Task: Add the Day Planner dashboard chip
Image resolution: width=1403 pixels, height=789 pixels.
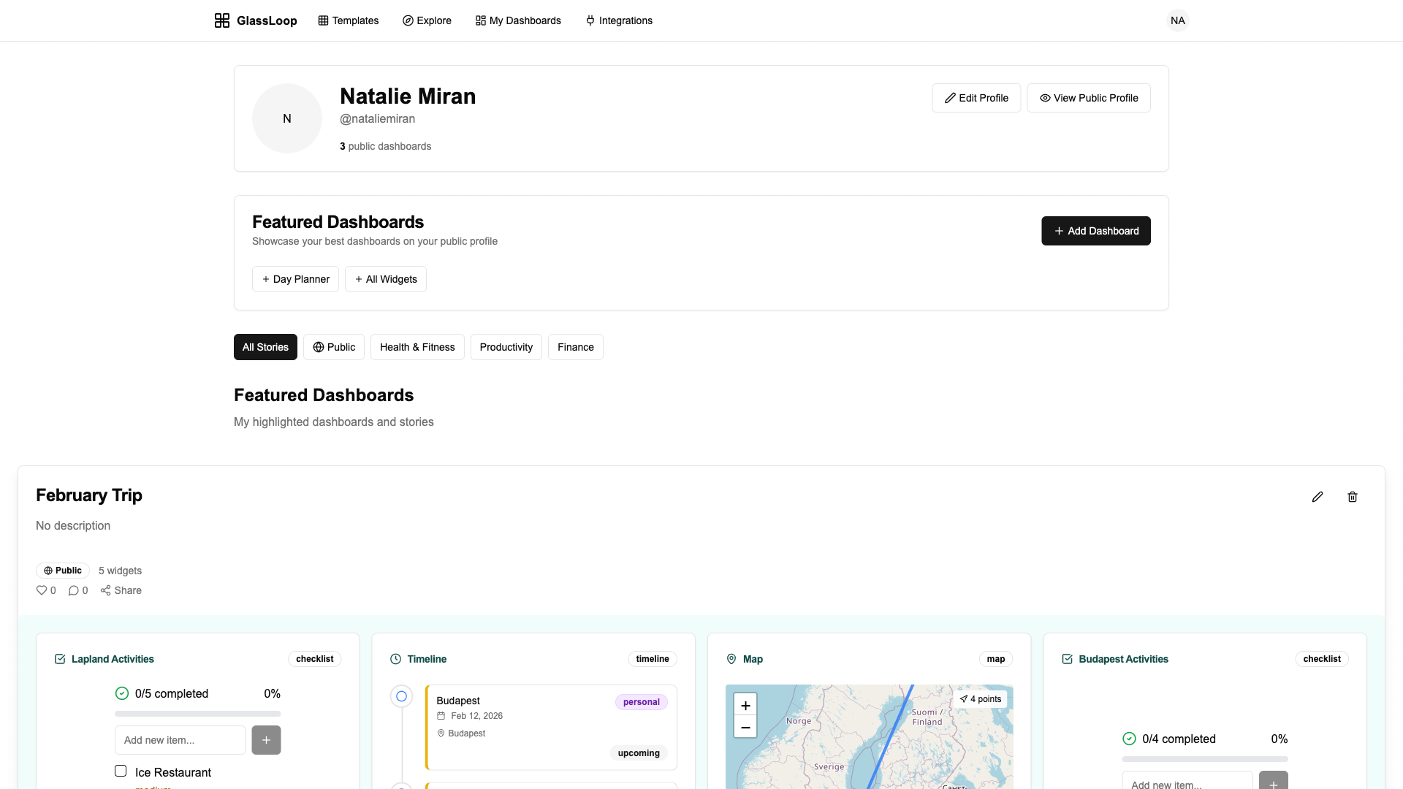Action: coord(295,279)
